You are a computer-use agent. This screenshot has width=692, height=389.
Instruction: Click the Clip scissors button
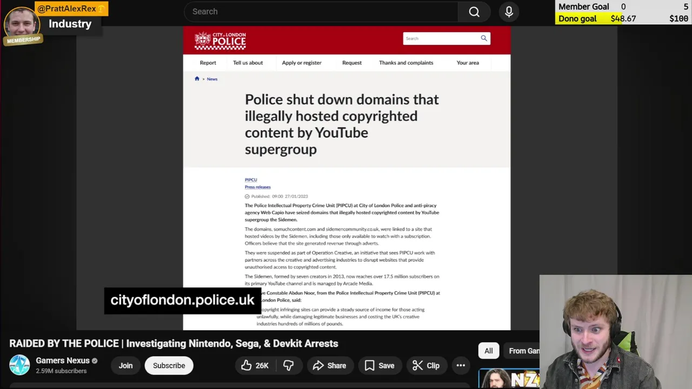(x=425, y=366)
